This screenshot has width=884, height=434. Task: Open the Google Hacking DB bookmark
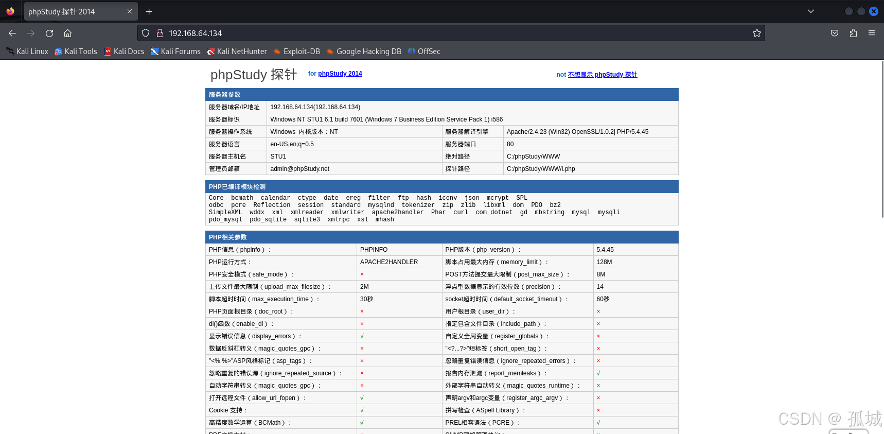363,51
